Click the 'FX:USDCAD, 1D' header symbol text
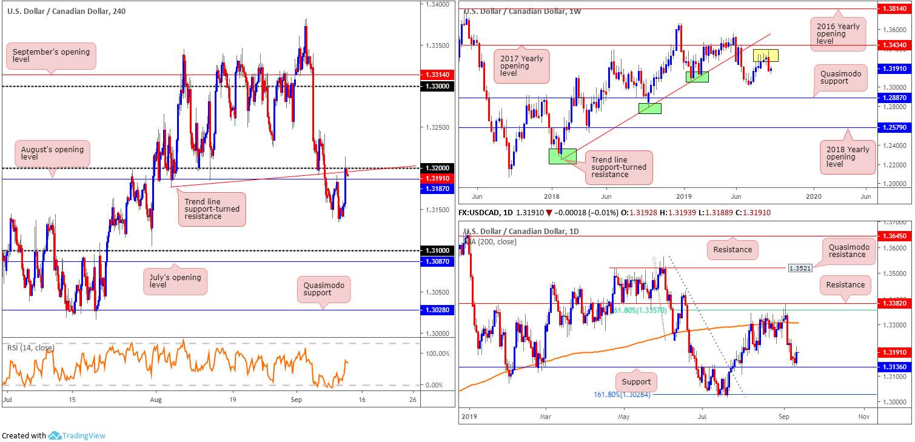Screen dimensions: 915x442 coord(485,213)
